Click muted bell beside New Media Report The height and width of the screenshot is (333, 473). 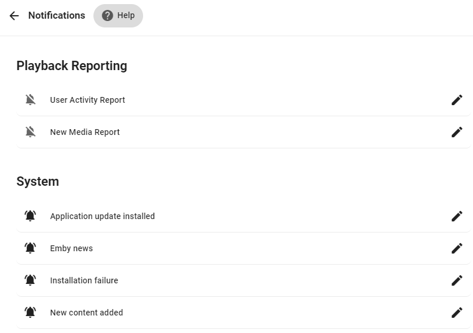coord(30,132)
